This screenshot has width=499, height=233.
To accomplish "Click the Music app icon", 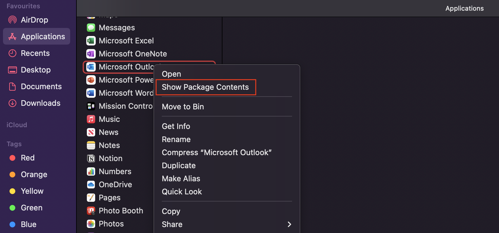I will click(x=91, y=119).
